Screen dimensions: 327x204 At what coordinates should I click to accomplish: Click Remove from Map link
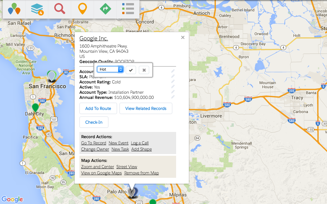[x=142, y=173]
